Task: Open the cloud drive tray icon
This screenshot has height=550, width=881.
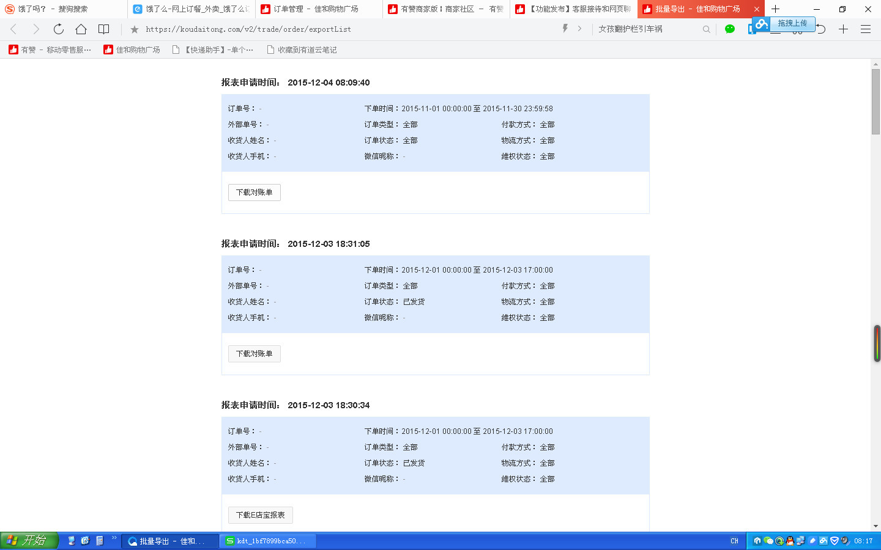Action: (823, 541)
